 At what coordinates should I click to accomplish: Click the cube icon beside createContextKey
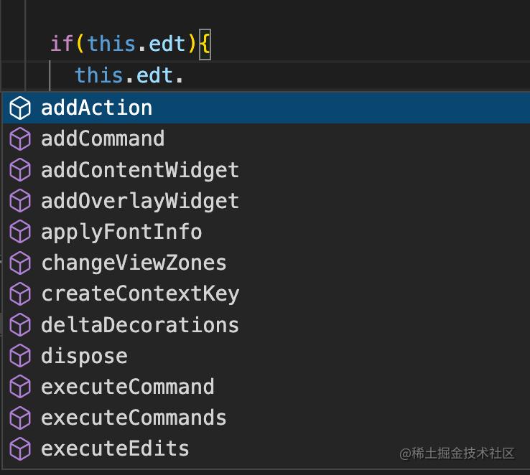(20, 293)
